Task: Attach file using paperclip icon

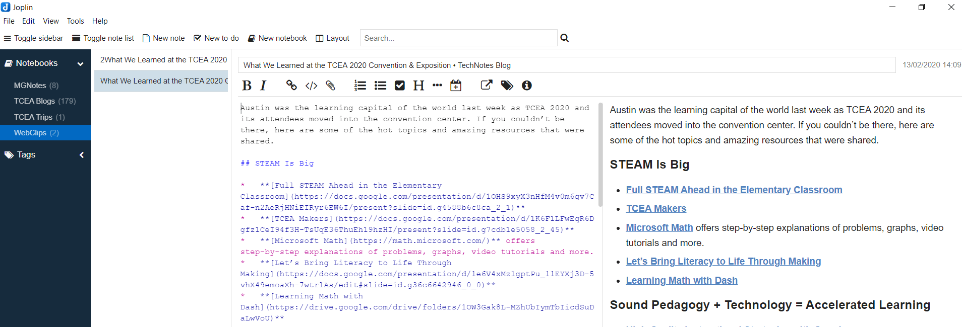Action: (330, 86)
